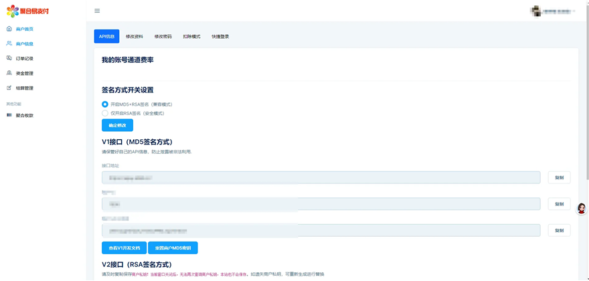Select 开启MD5+RSA签名 compatibility mode
589x281 pixels.
coord(105,104)
